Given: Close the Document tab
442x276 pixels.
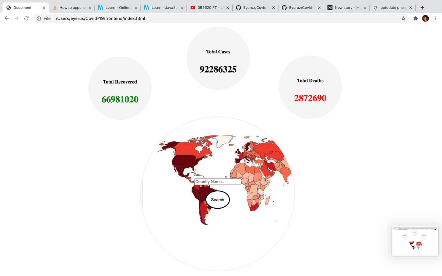Looking at the screenshot, I should coord(44,7).
